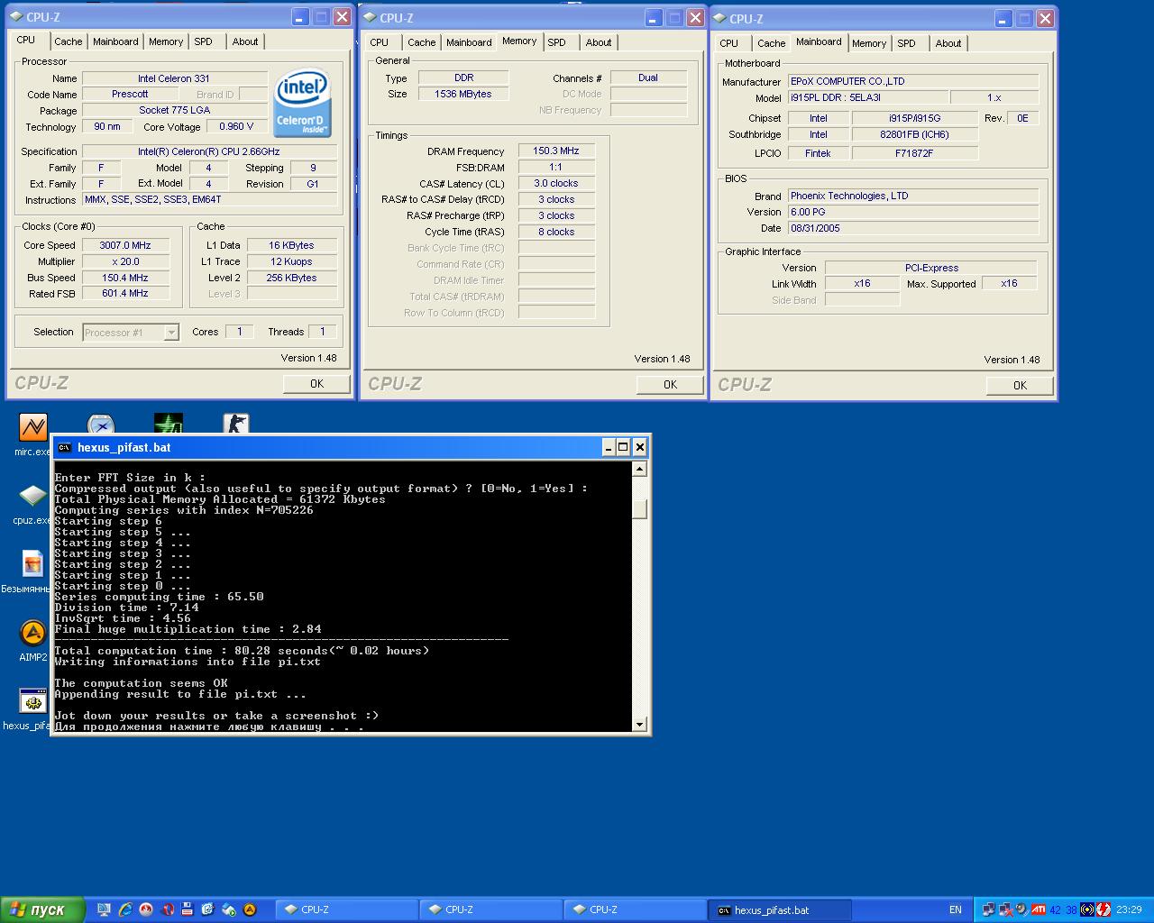Open the round blue X desktop icon
This screenshot has width=1154, height=923.
click(x=101, y=425)
